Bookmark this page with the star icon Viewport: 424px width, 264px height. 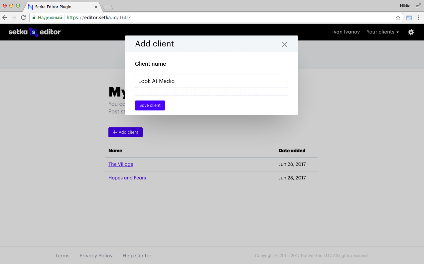tap(398, 18)
